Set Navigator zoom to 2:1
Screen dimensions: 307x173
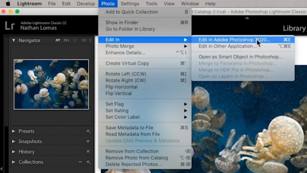(84, 41)
